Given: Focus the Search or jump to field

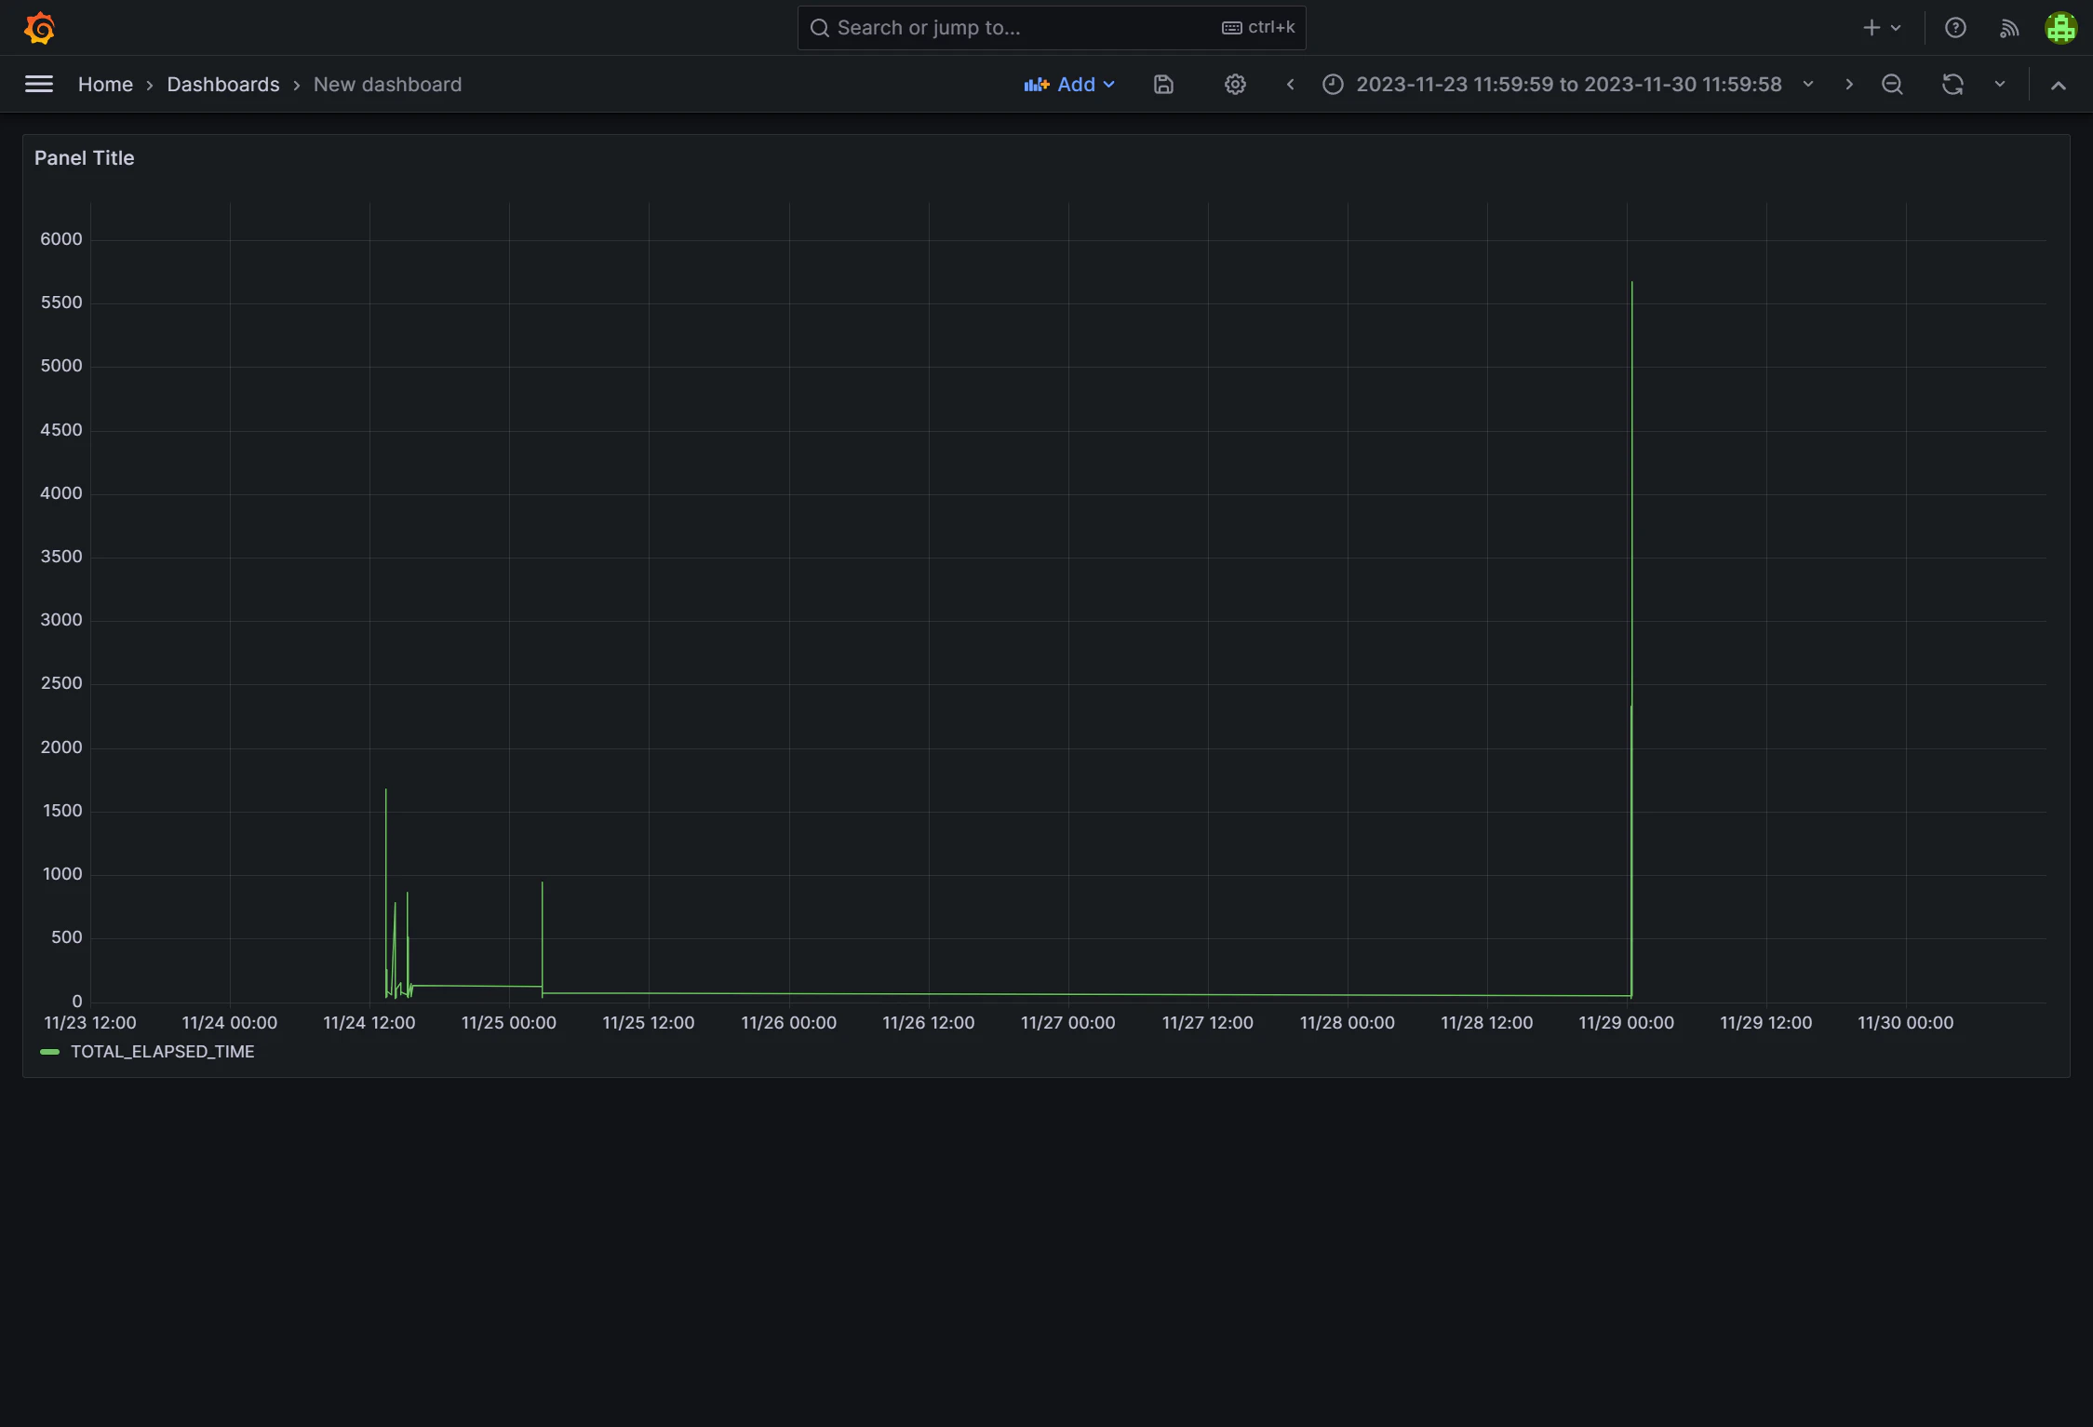Looking at the screenshot, I should (1052, 28).
